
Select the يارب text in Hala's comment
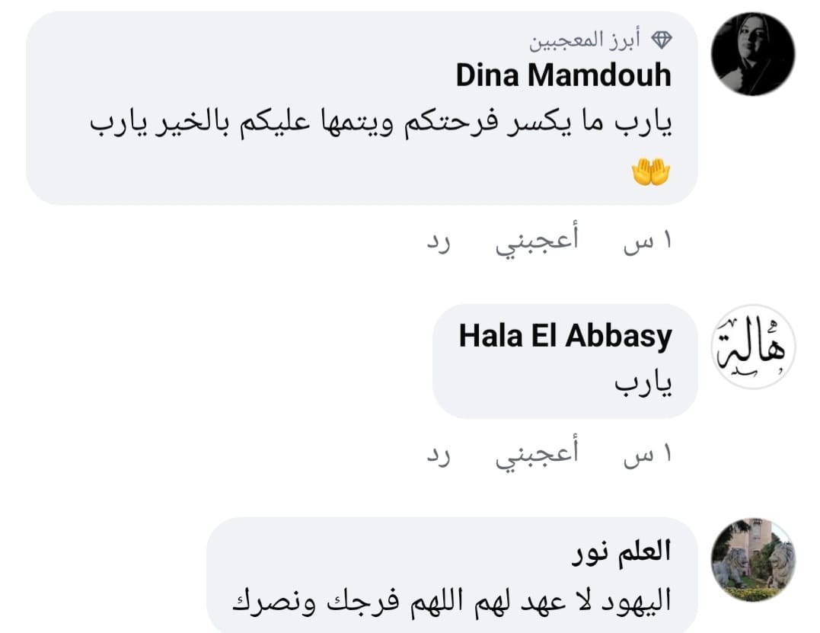[x=644, y=385]
